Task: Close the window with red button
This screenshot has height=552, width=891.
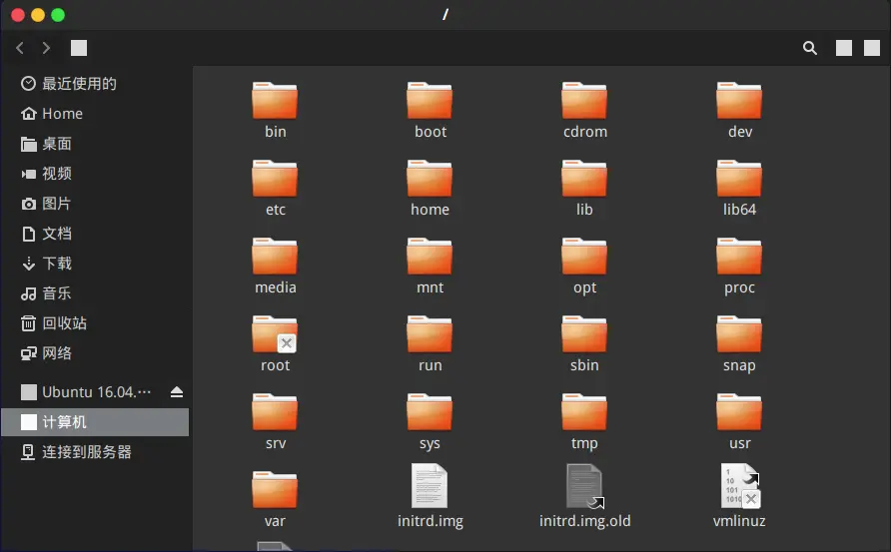Action: point(18,15)
